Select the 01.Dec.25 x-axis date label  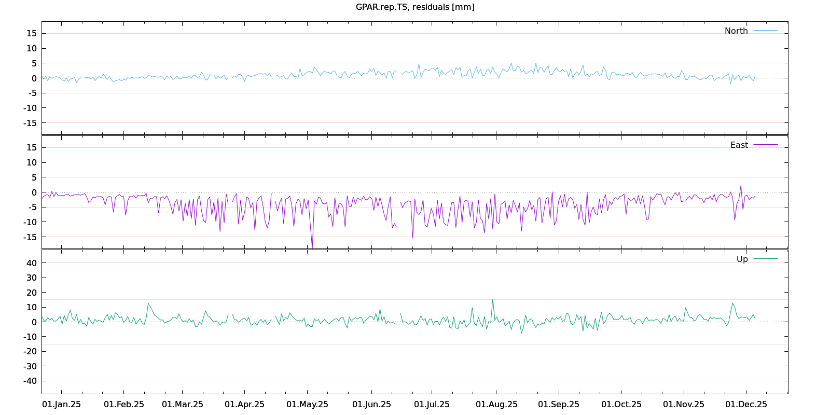746,404
